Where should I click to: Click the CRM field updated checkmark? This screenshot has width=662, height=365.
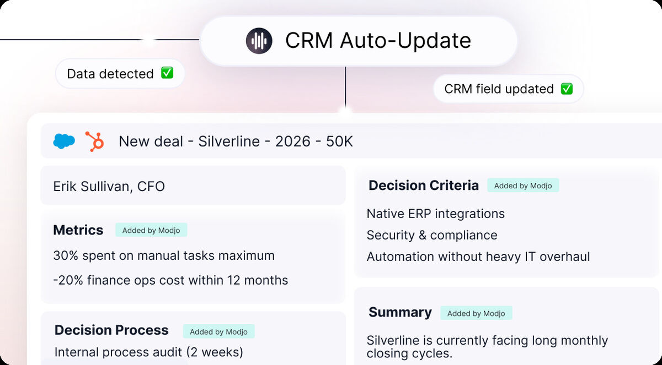pos(567,89)
